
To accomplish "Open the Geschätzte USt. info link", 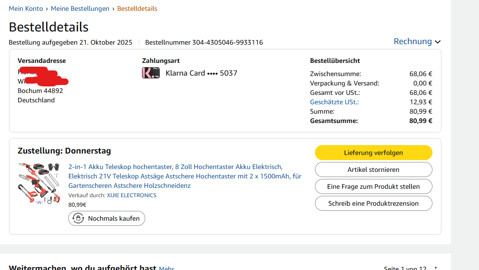I will click(334, 102).
